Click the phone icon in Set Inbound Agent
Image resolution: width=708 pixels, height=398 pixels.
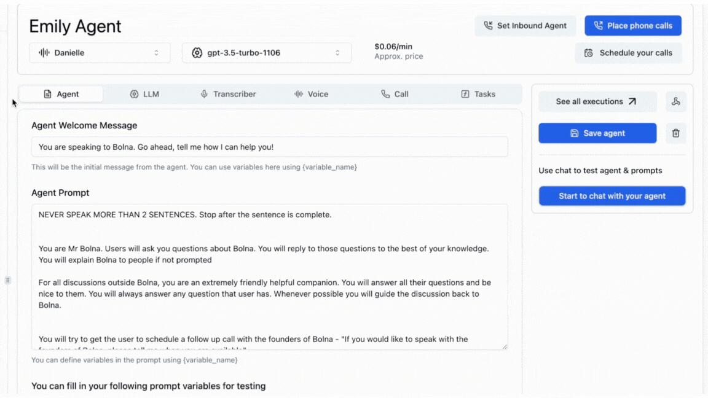click(488, 26)
